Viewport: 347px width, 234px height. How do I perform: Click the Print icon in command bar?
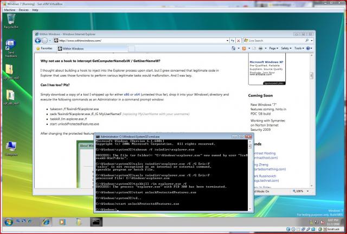[x=261, y=48]
